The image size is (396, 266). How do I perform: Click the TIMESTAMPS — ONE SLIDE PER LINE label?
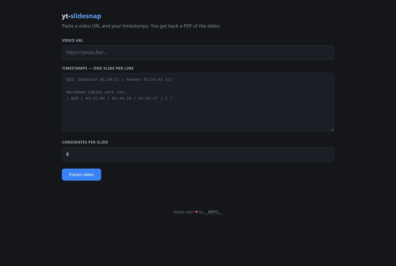(x=98, y=68)
